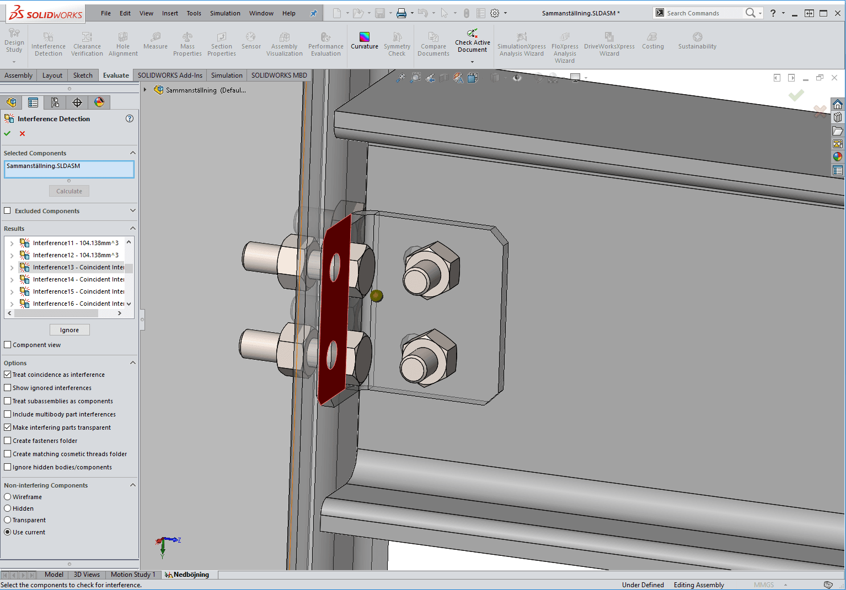Image resolution: width=846 pixels, height=590 pixels.
Task: Expand the Interference13 result item
Action: click(x=12, y=268)
